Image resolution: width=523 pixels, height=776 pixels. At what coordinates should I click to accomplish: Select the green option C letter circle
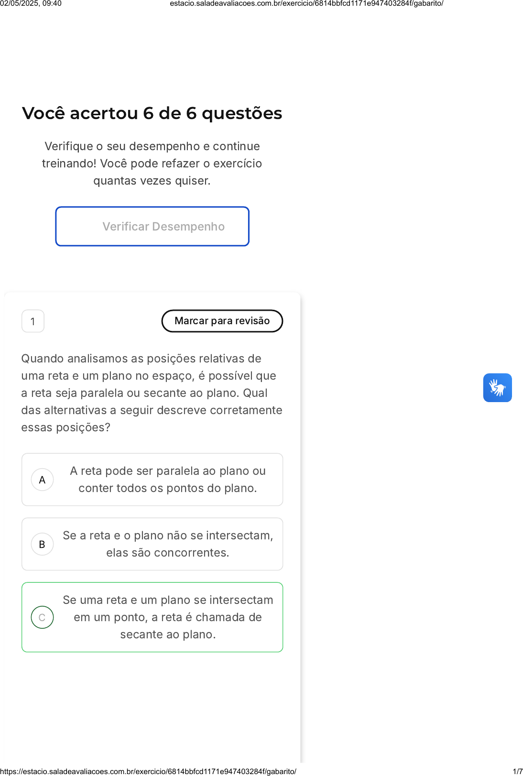(x=42, y=617)
